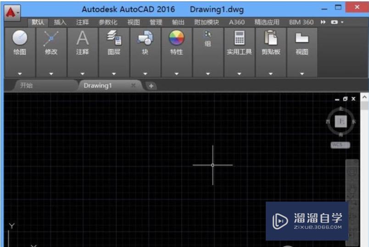Image resolution: width=369 pixels, height=247 pixels.
Task: Switch to the A360 ribbon tab
Action: pos(237,22)
